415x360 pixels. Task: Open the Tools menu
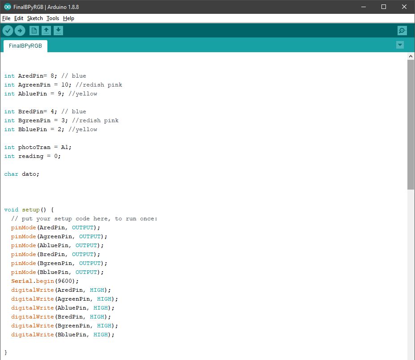(x=53, y=18)
